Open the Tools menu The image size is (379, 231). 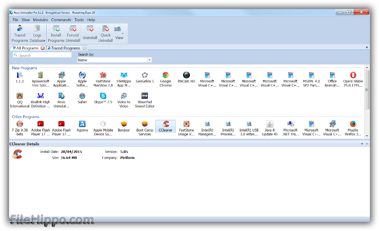(x=79, y=20)
